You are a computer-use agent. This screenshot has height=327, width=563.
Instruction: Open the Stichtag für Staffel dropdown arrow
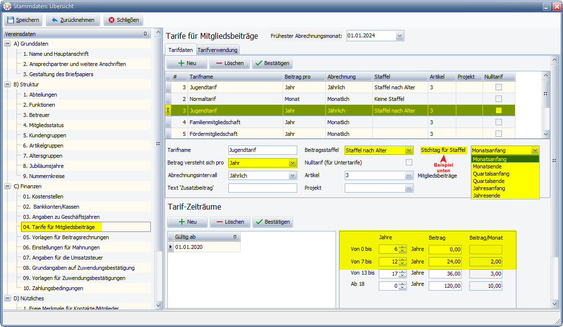point(535,150)
